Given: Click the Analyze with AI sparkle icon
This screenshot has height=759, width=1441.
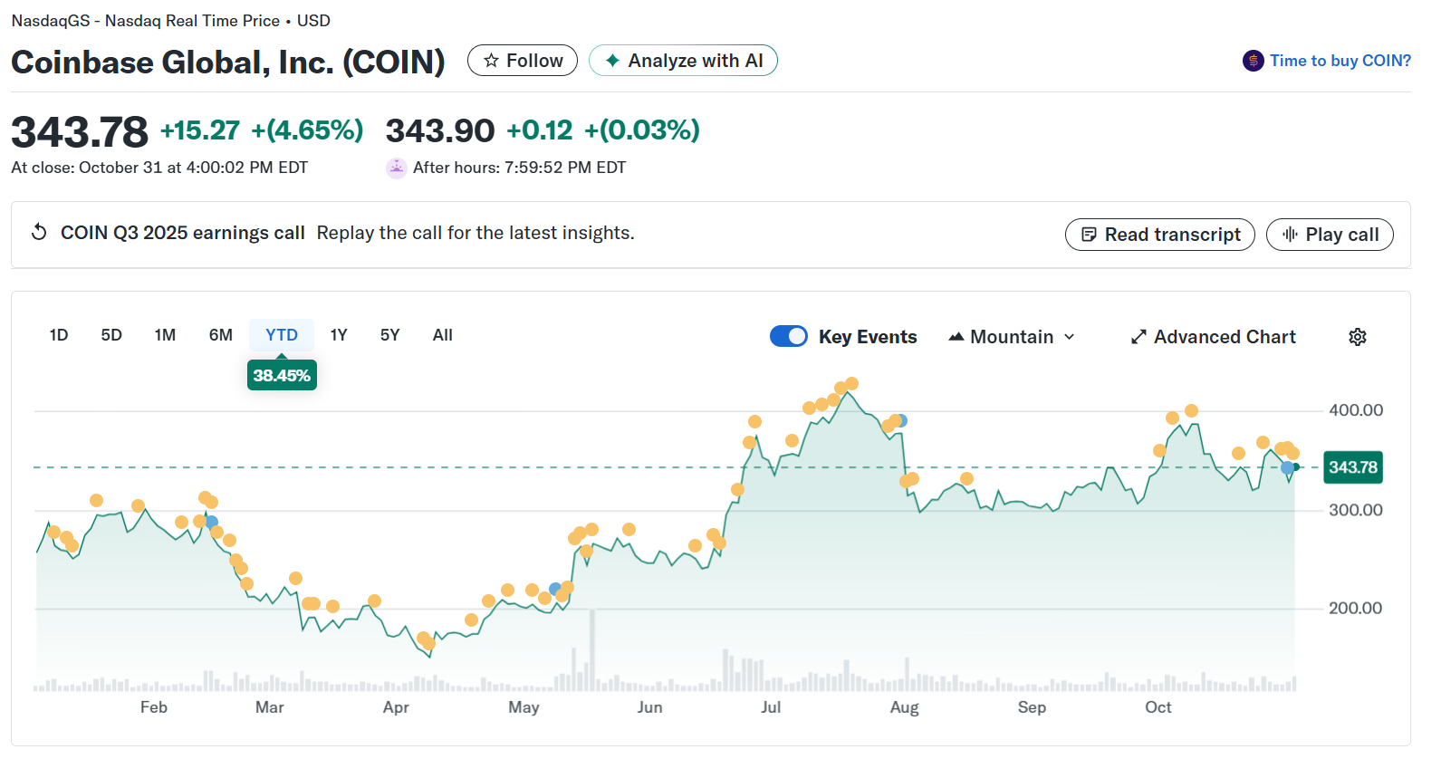Looking at the screenshot, I should click(x=612, y=60).
